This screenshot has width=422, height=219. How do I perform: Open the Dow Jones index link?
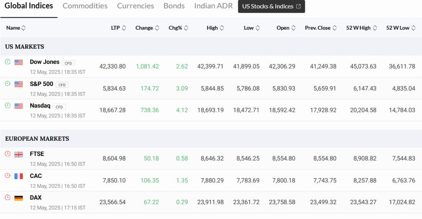pos(45,62)
